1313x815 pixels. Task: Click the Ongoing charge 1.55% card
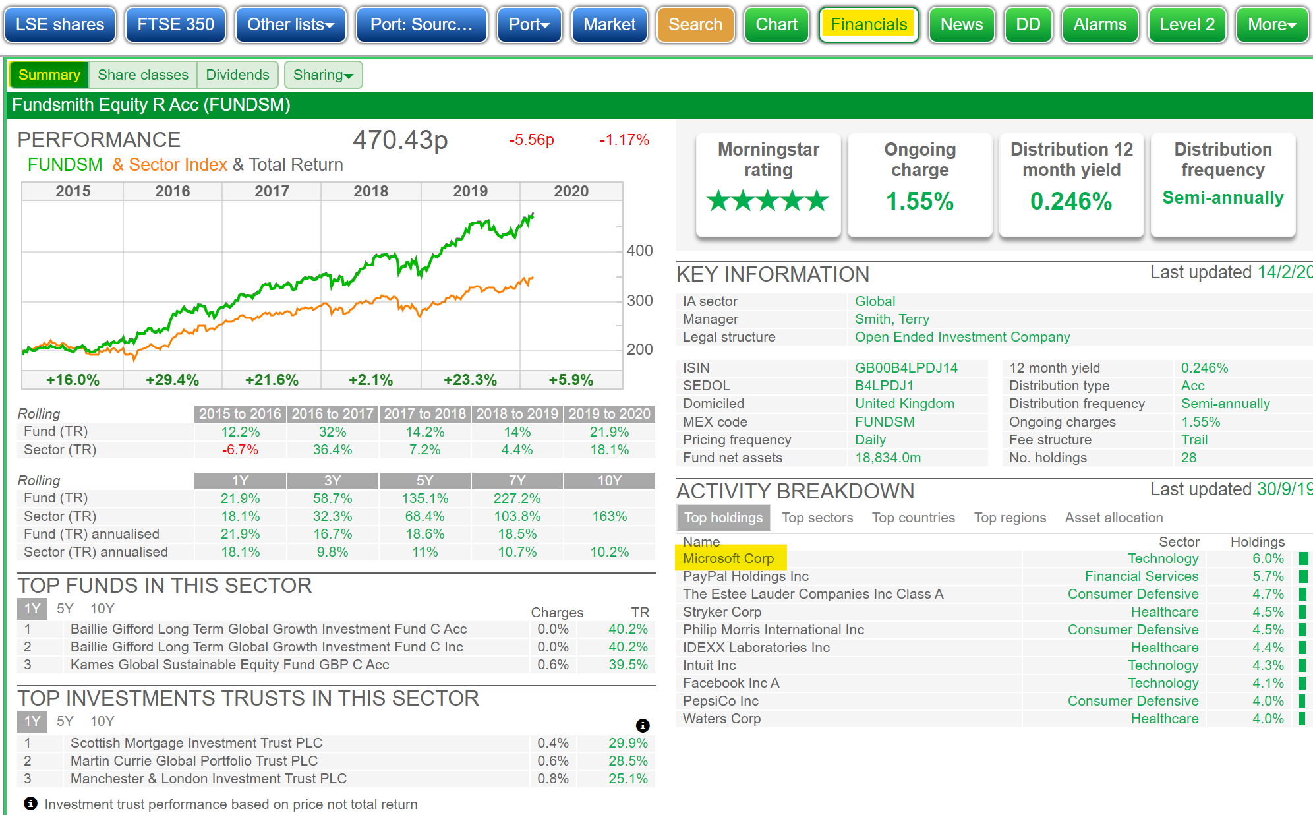[x=919, y=185]
